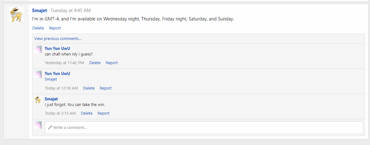This screenshot has width=370, height=145.
Task: Open Yun Yun UwU profile on first comment
Action: click(x=57, y=48)
